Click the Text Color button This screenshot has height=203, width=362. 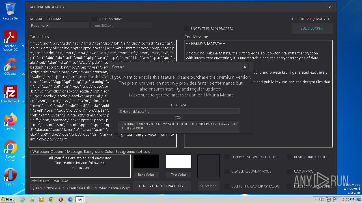[x=178, y=175]
